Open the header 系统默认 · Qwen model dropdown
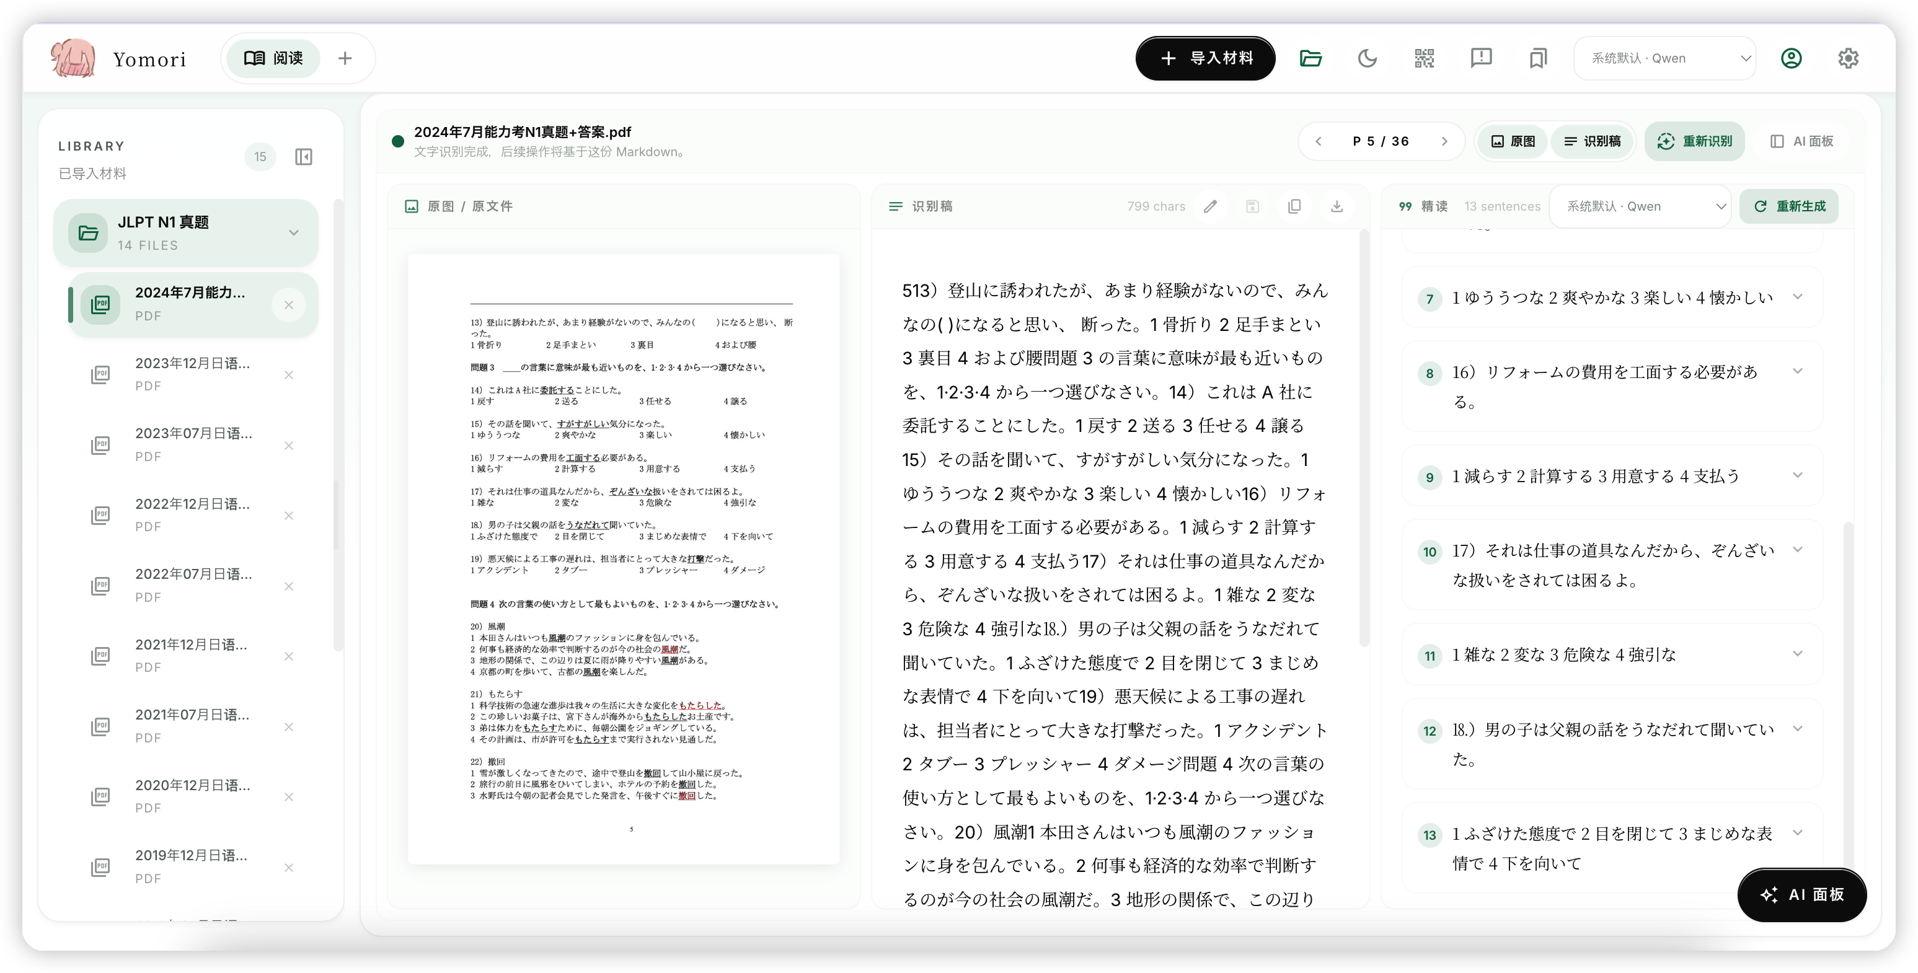The image size is (1918, 973). coord(1665,58)
